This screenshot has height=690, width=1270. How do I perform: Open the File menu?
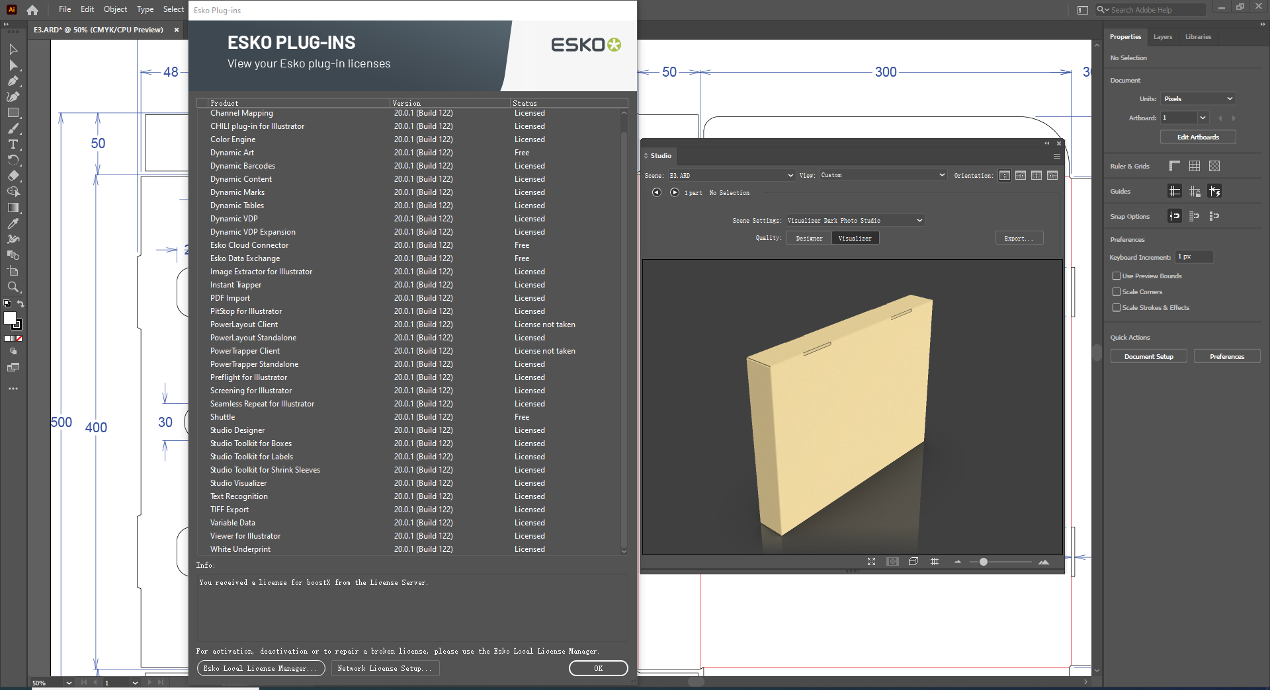65,9
